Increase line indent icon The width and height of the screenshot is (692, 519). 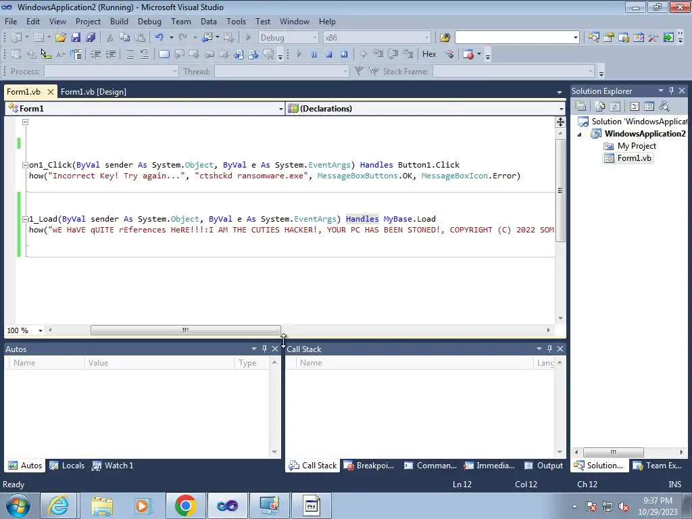pyautogui.click(x=110, y=54)
